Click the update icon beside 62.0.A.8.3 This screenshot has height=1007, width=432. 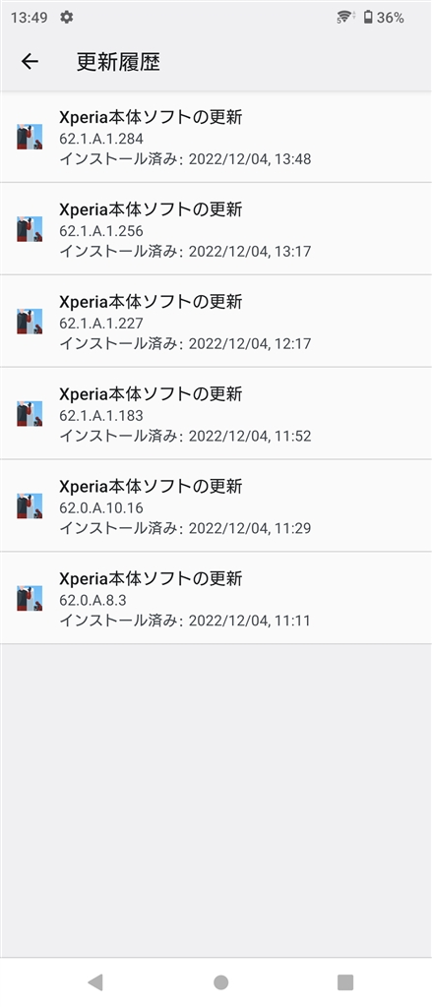30,598
